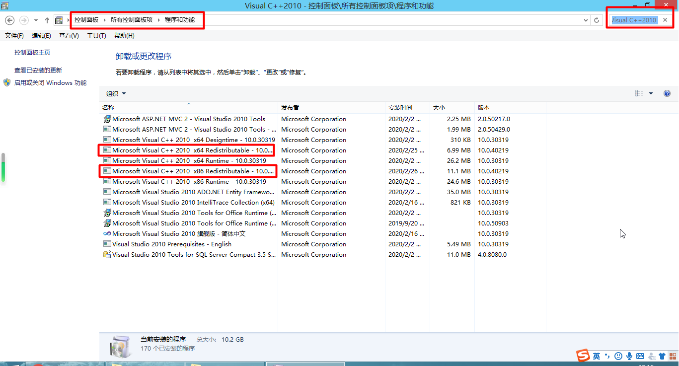Toggle punctuation mode in the IME bar
Viewport: 679px width, 366px height.
pos(607,356)
